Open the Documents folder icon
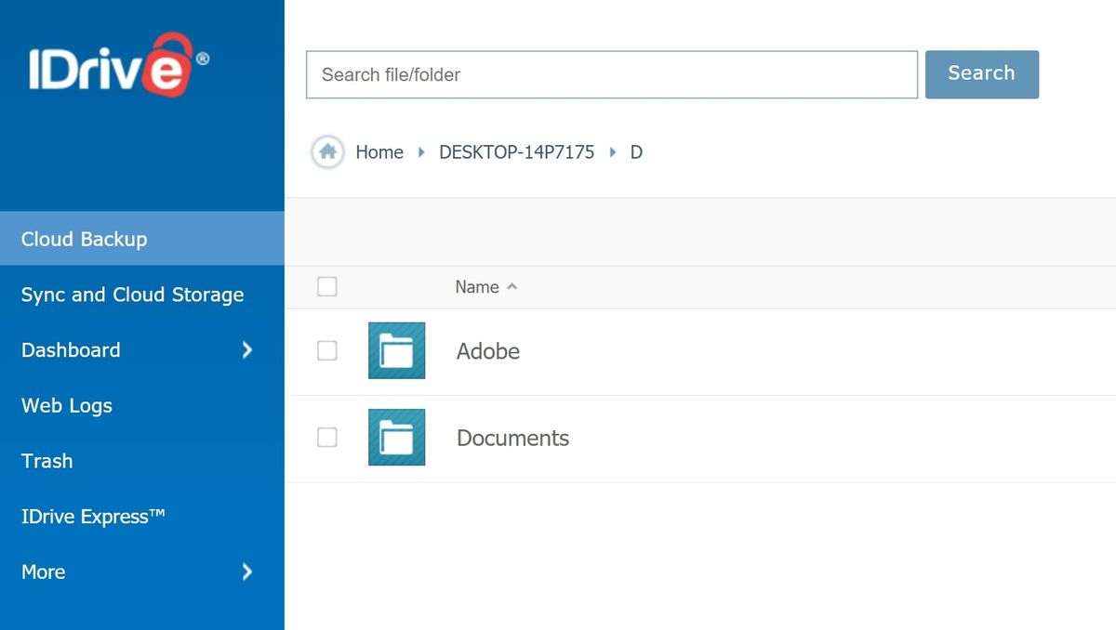The height and width of the screenshot is (630, 1116). tap(396, 437)
